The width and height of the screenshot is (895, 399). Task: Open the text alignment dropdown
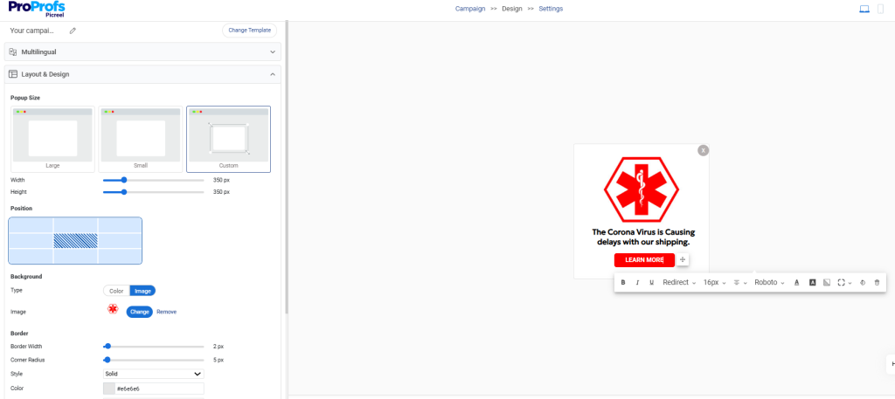click(740, 283)
